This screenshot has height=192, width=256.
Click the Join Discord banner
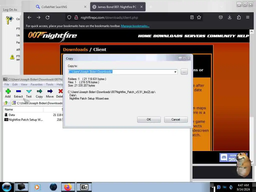(228, 157)
